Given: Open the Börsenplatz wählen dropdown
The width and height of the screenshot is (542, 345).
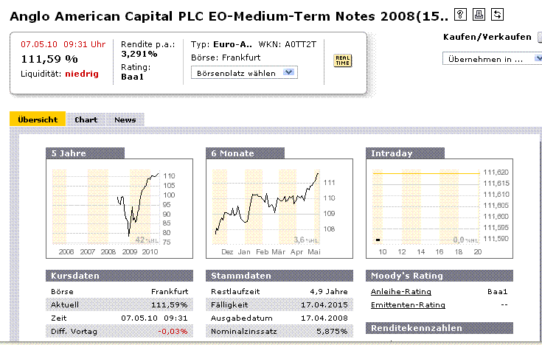Looking at the screenshot, I should point(243,72).
